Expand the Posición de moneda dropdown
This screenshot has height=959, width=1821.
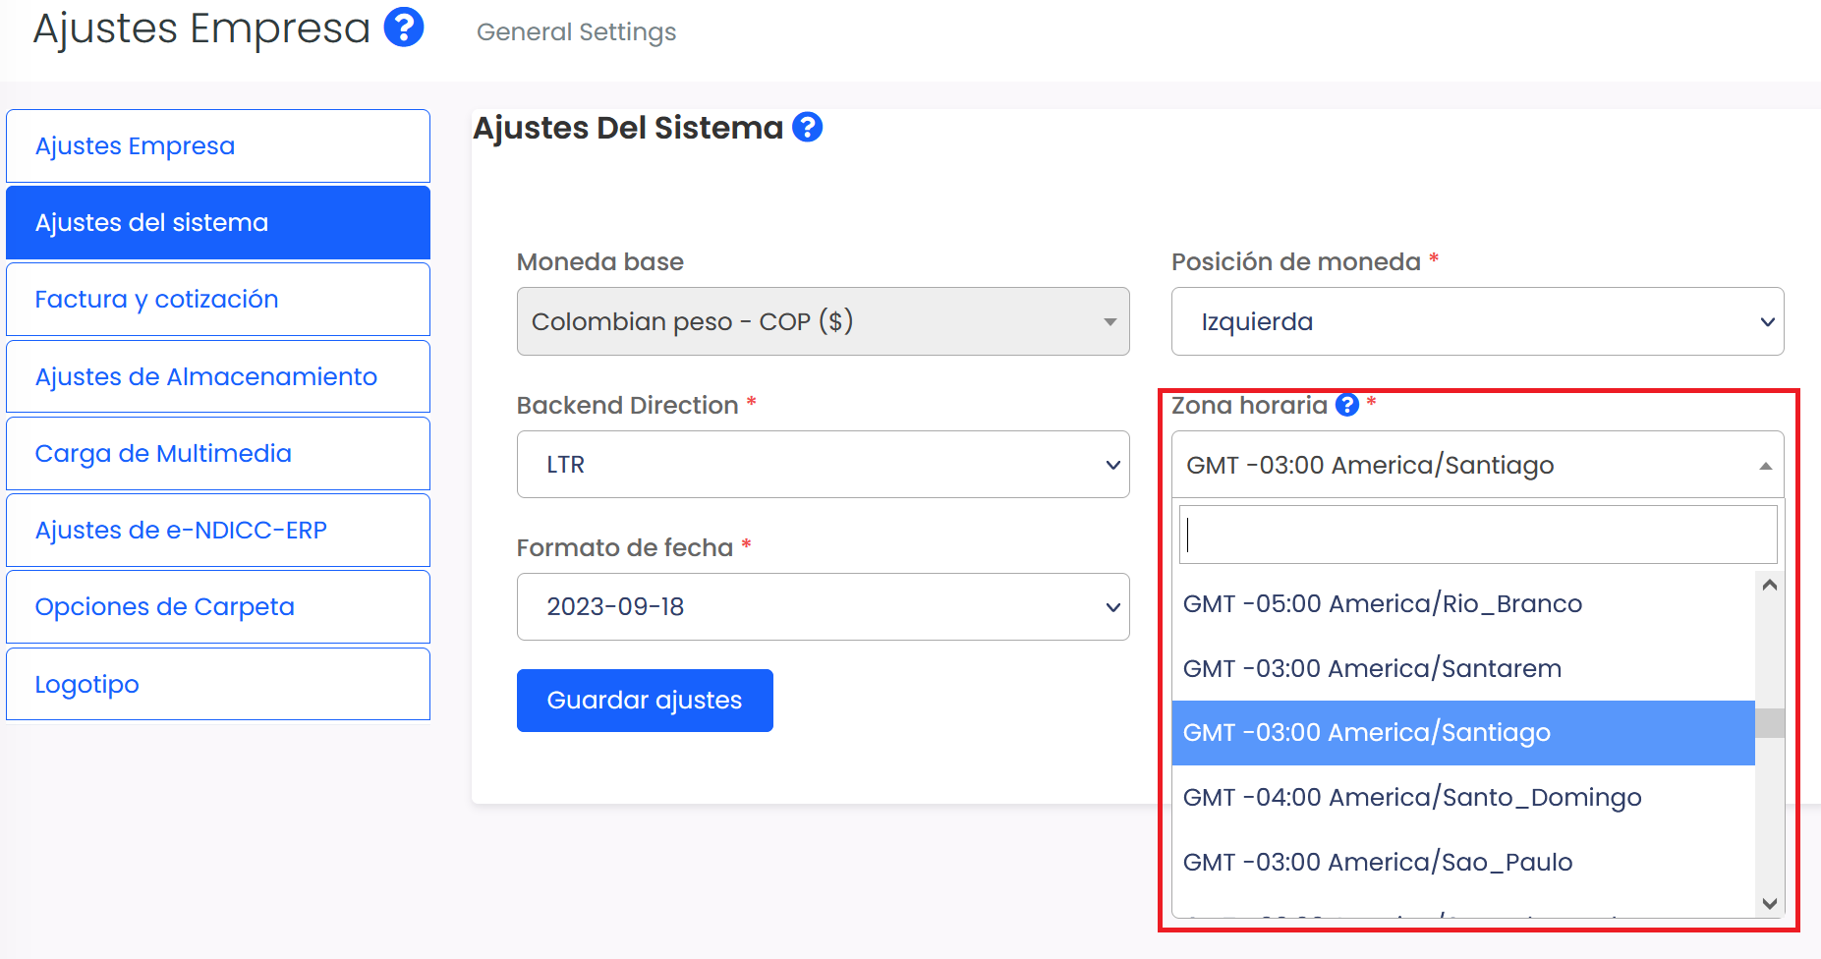pos(1477,321)
